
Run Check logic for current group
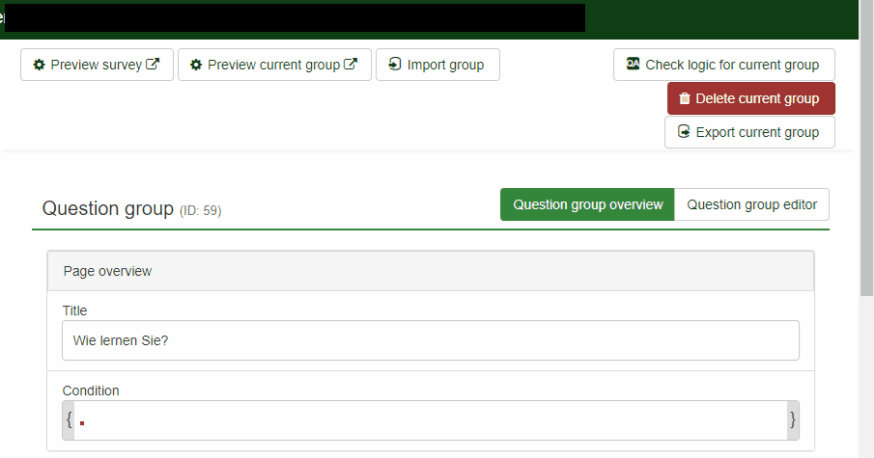pyautogui.click(x=724, y=65)
